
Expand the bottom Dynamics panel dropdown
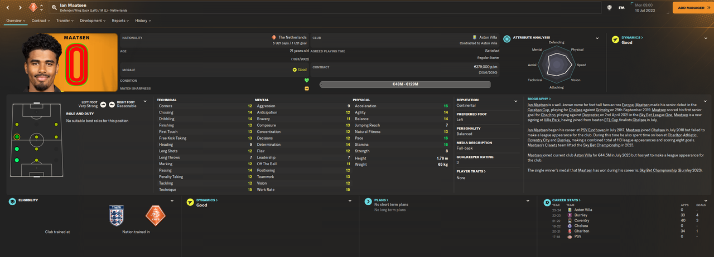[x=350, y=201]
